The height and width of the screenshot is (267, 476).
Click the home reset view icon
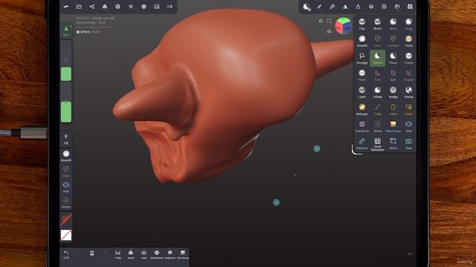[329, 31]
